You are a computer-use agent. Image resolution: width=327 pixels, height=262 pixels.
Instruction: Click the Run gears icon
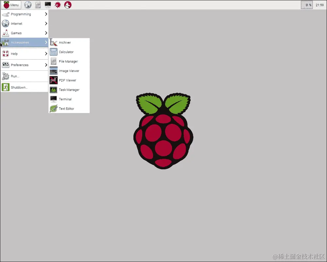coord(6,76)
